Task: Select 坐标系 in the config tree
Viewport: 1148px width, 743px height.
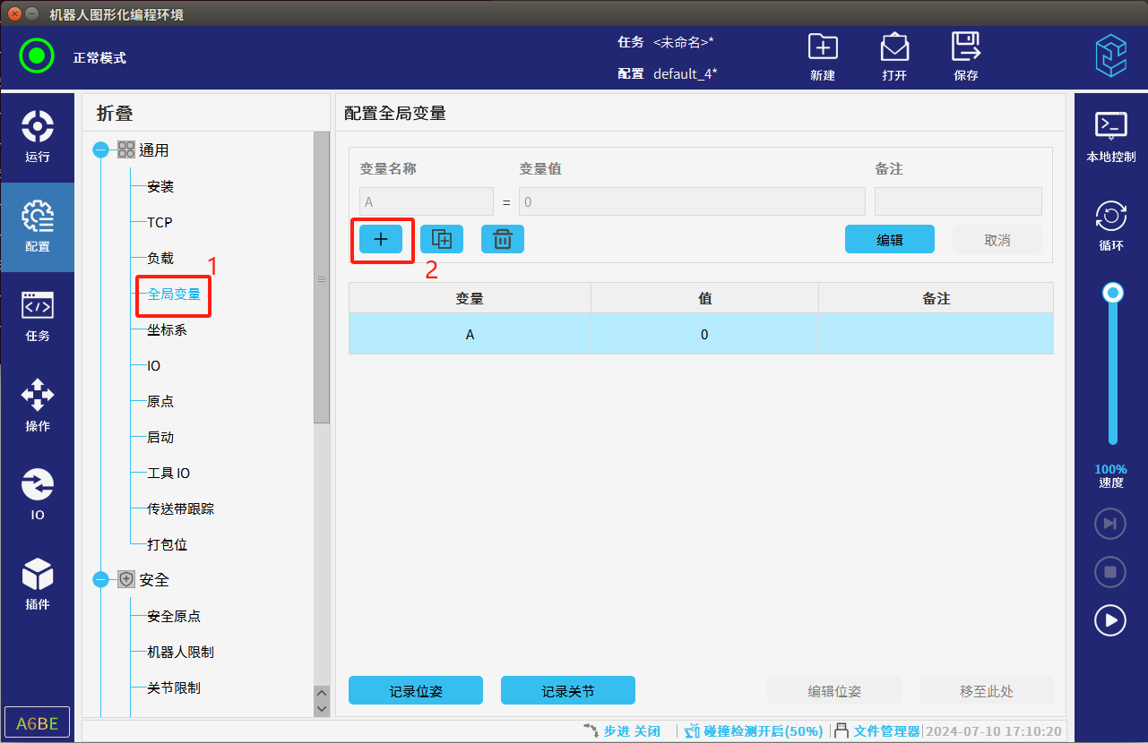Action: pyautogui.click(x=167, y=330)
